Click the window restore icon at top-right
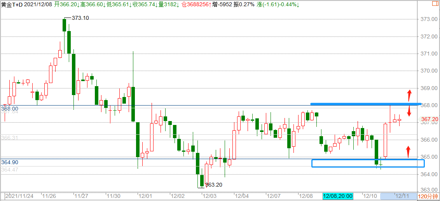Image resolution: width=440 pixels, height=201 pixels. tap(435, 4)
